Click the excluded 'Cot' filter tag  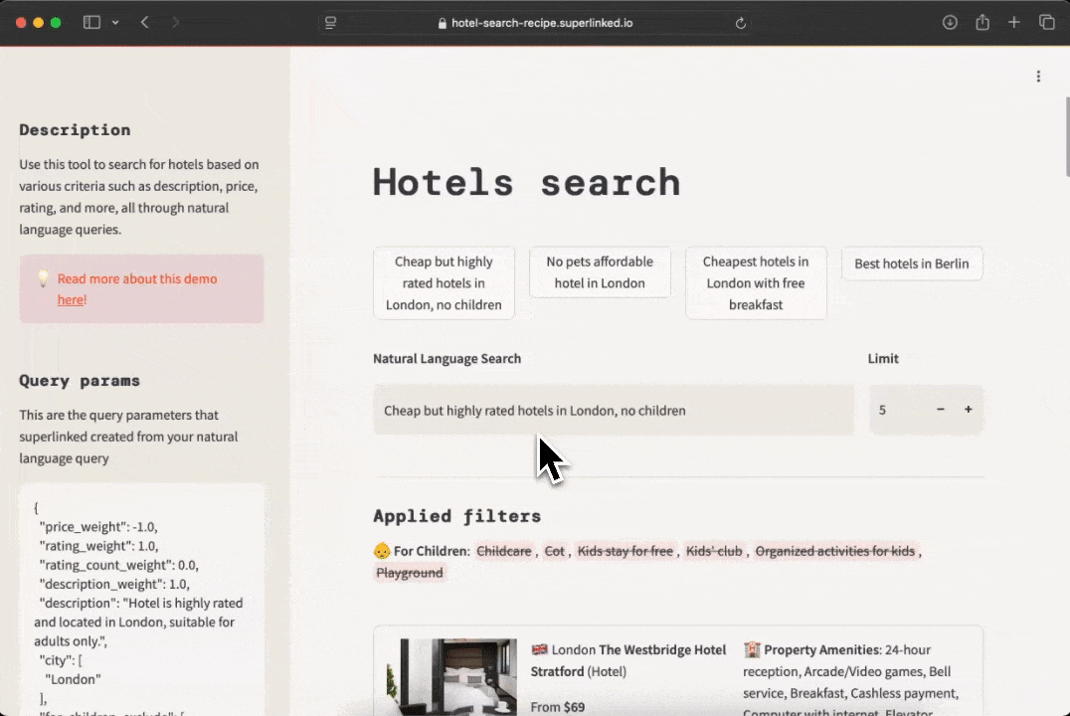pos(555,551)
